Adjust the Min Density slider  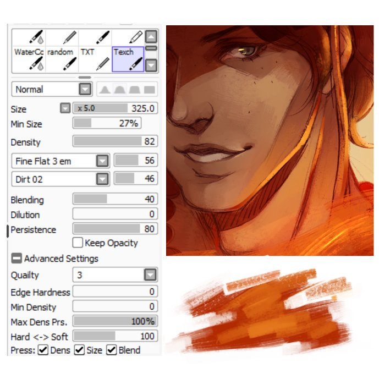(x=115, y=306)
